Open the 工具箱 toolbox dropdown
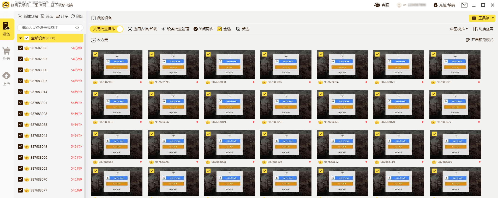498x198 pixels. pos(482,18)
